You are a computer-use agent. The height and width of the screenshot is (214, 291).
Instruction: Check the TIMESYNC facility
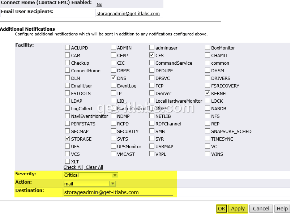[x=207, y=138]
